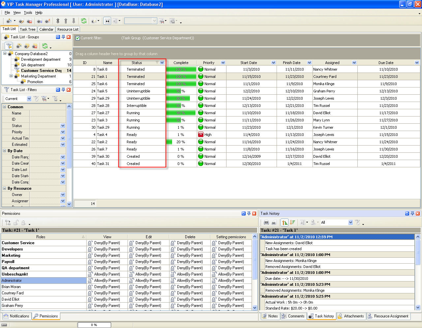Collapse the By Date filter group
This screenshot has height=328, width=422.
[5, 151]
